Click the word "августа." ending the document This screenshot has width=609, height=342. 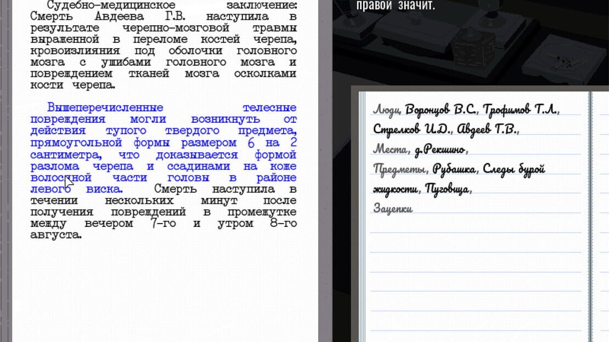click(56, 235)
